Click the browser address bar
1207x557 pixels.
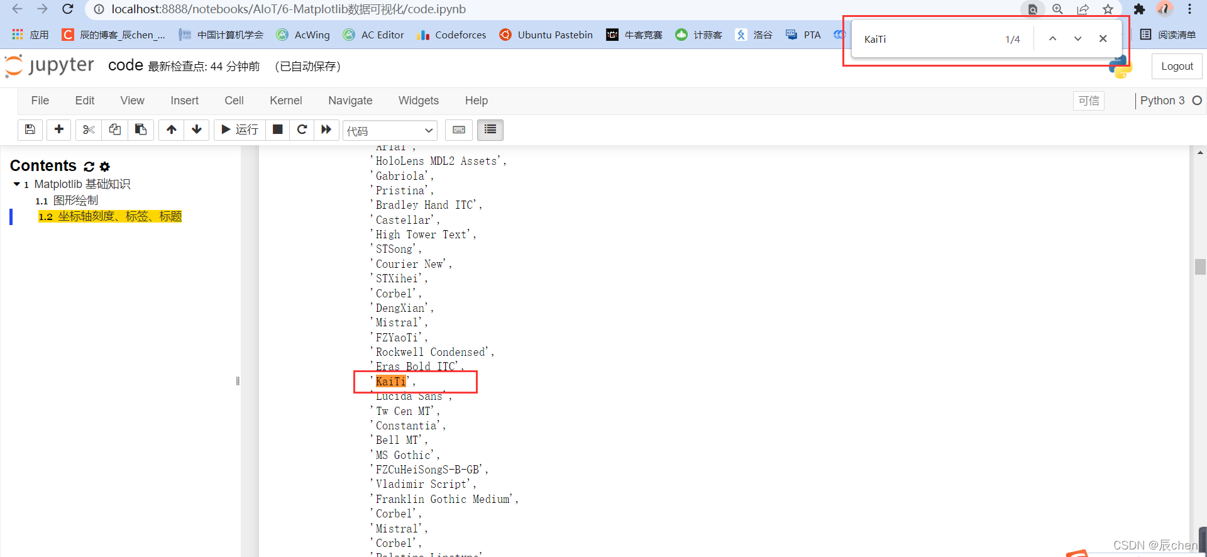click(x=553, y=9)
